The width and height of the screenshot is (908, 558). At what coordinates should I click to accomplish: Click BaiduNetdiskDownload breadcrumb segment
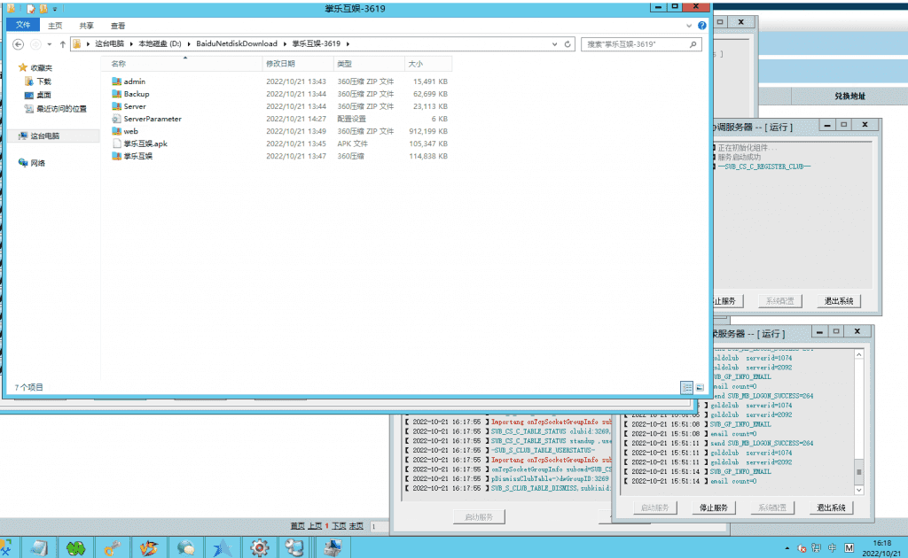point(236,44)
